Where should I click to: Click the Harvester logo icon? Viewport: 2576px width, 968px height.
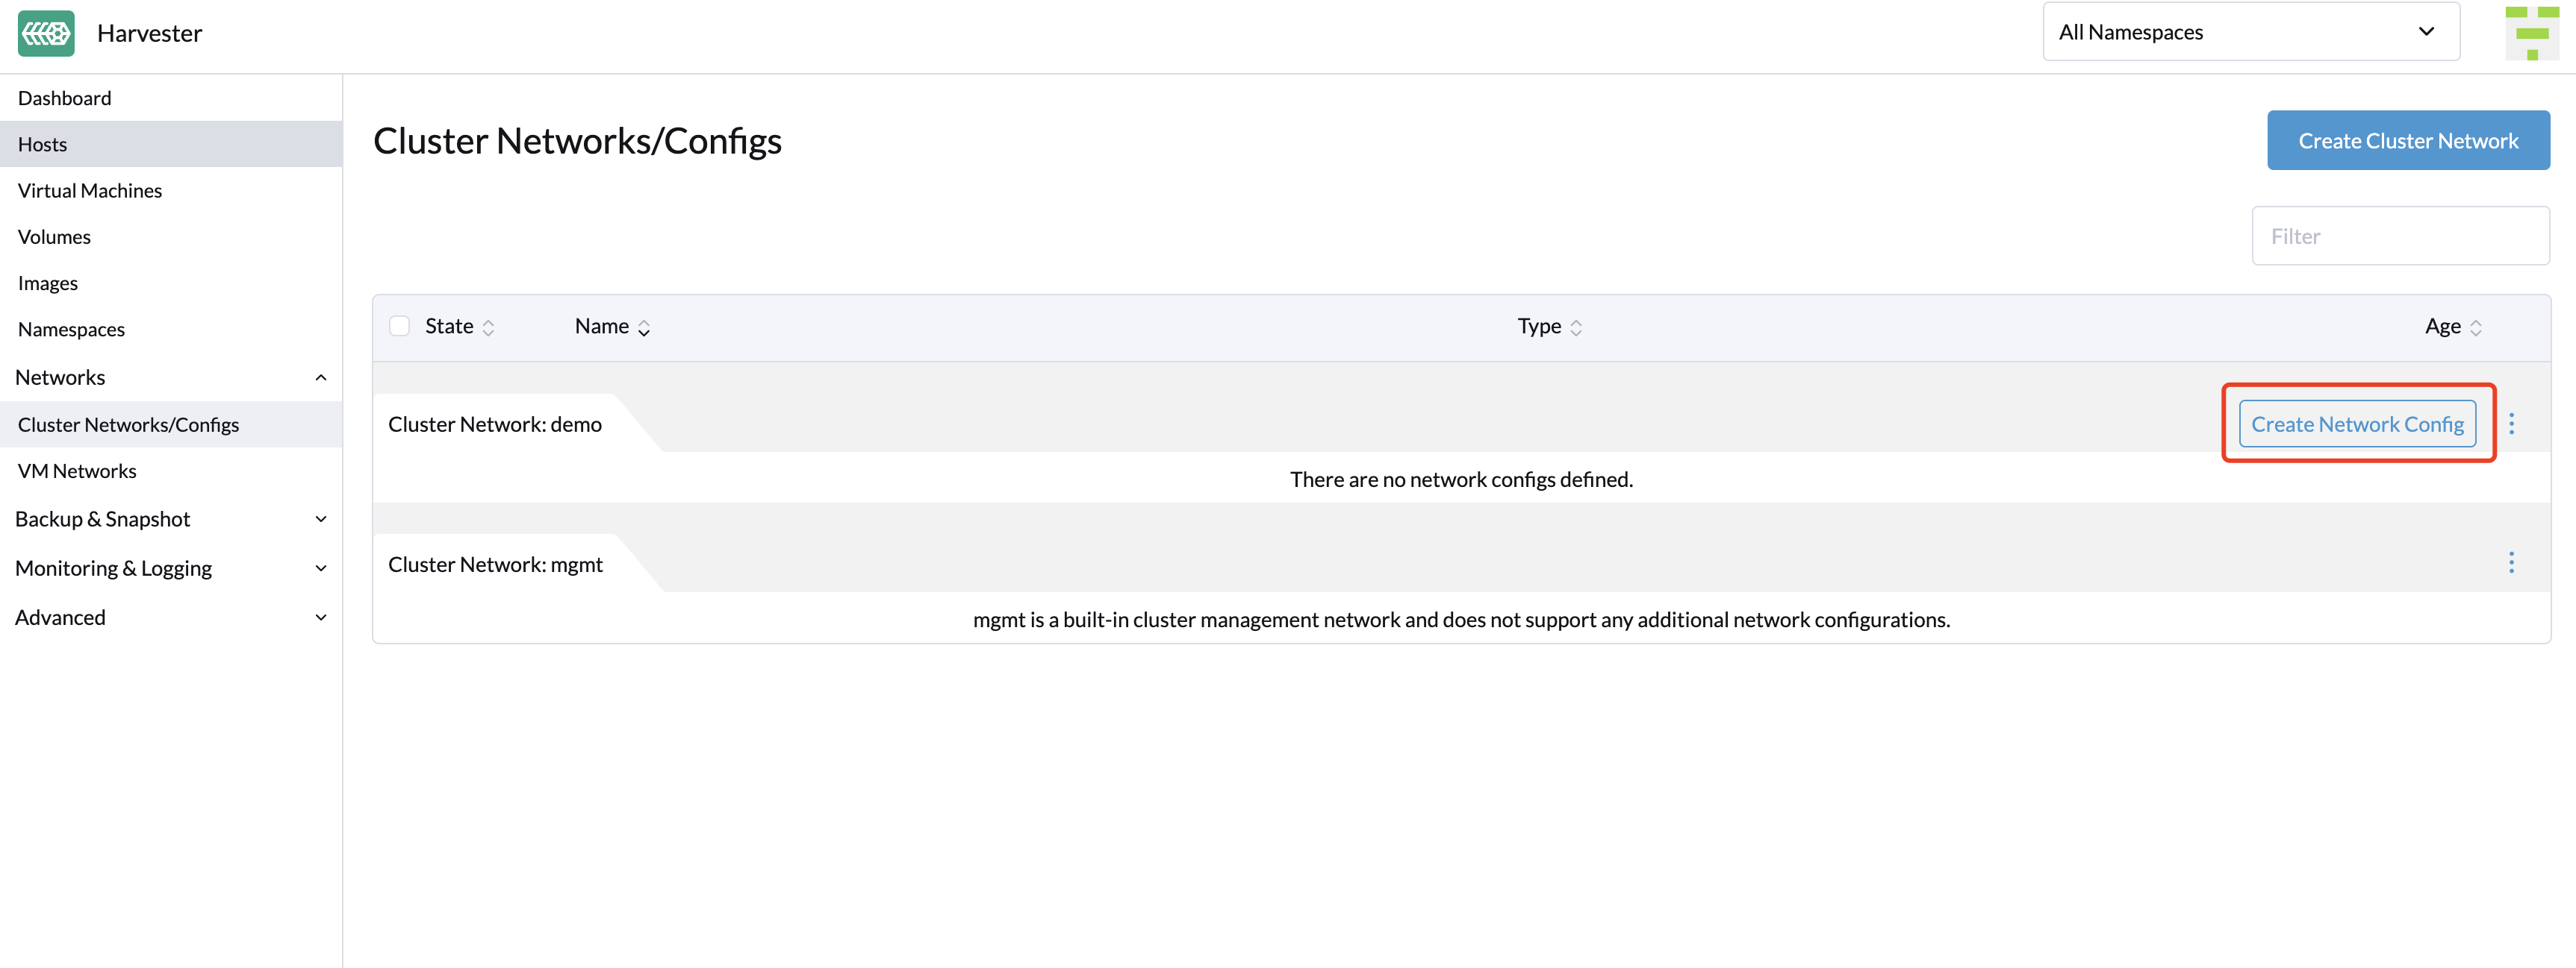click(46, 33)
